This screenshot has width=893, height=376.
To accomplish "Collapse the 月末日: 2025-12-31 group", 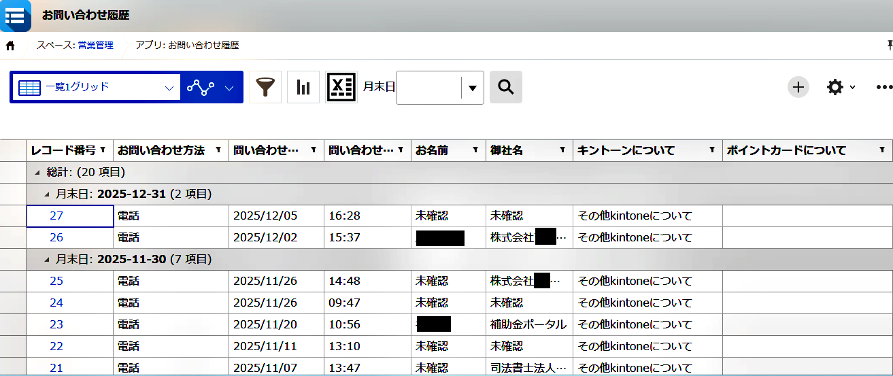I will pyautogui.click(x=47, y=194).
